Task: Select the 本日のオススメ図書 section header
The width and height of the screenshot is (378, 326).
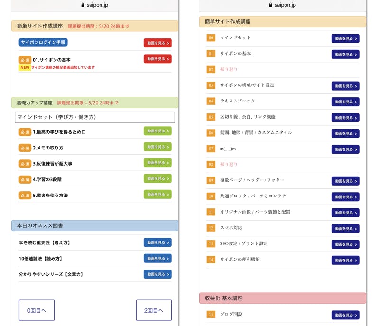Action: [94, 225]
